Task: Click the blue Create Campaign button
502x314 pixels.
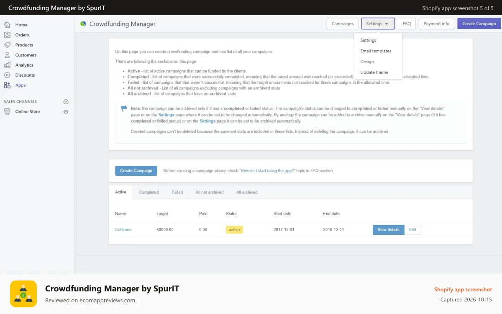Action: click(136, 171)
